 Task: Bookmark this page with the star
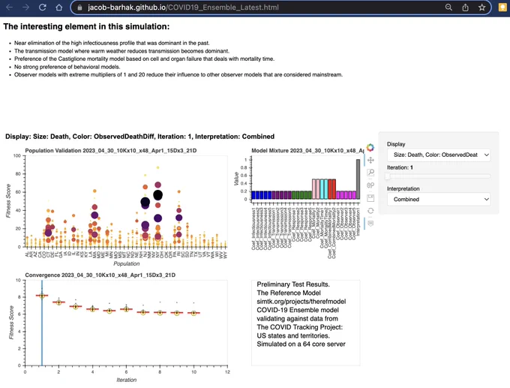tap(482, 8)
